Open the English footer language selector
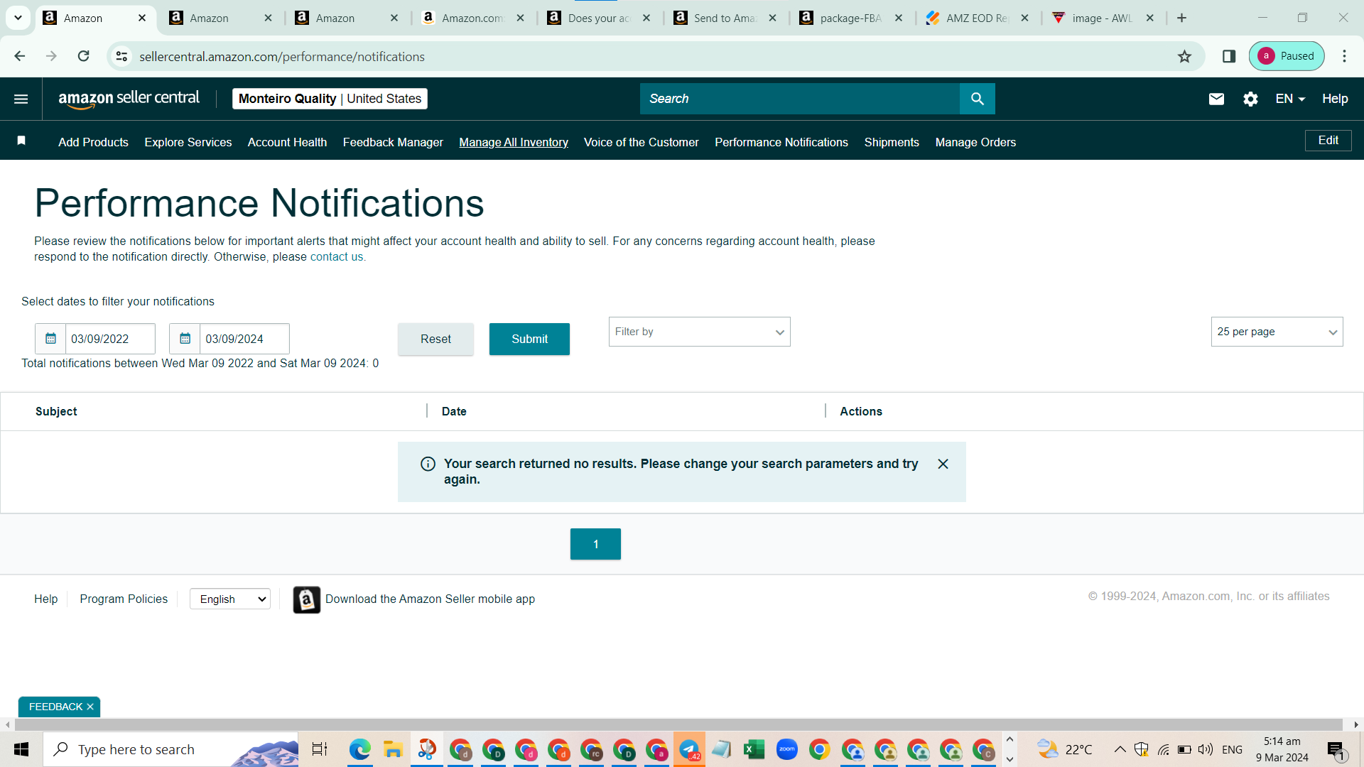This screenshot has height=767, width=1364. point(230,599)
